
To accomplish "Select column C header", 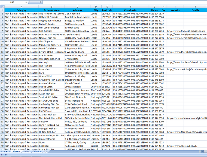I will click(x=78, y=7).
